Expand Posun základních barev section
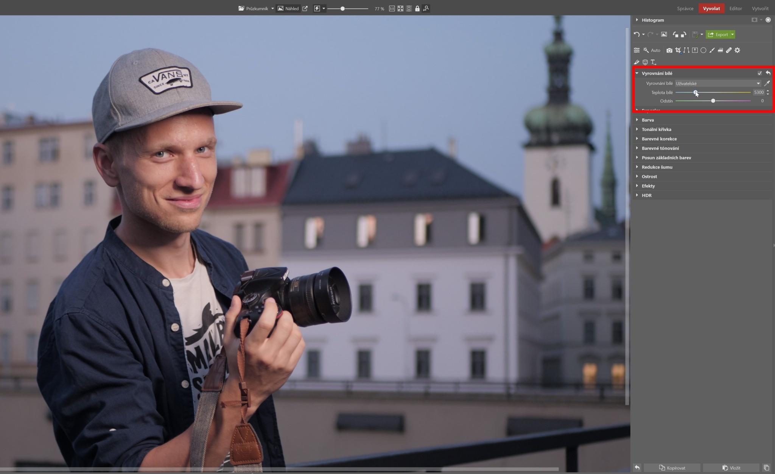Screen dimensions: 775x474 [x=637, y=157]
